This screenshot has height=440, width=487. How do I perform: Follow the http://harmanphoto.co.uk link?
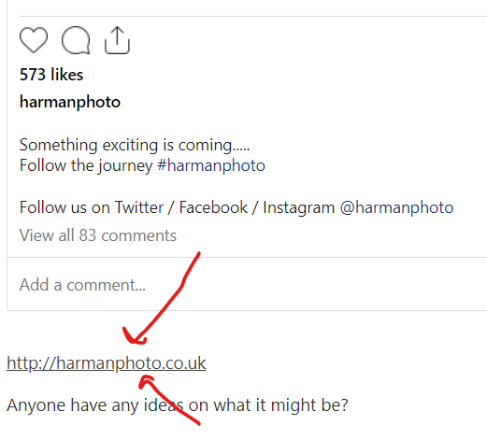(x=107, y=363)
